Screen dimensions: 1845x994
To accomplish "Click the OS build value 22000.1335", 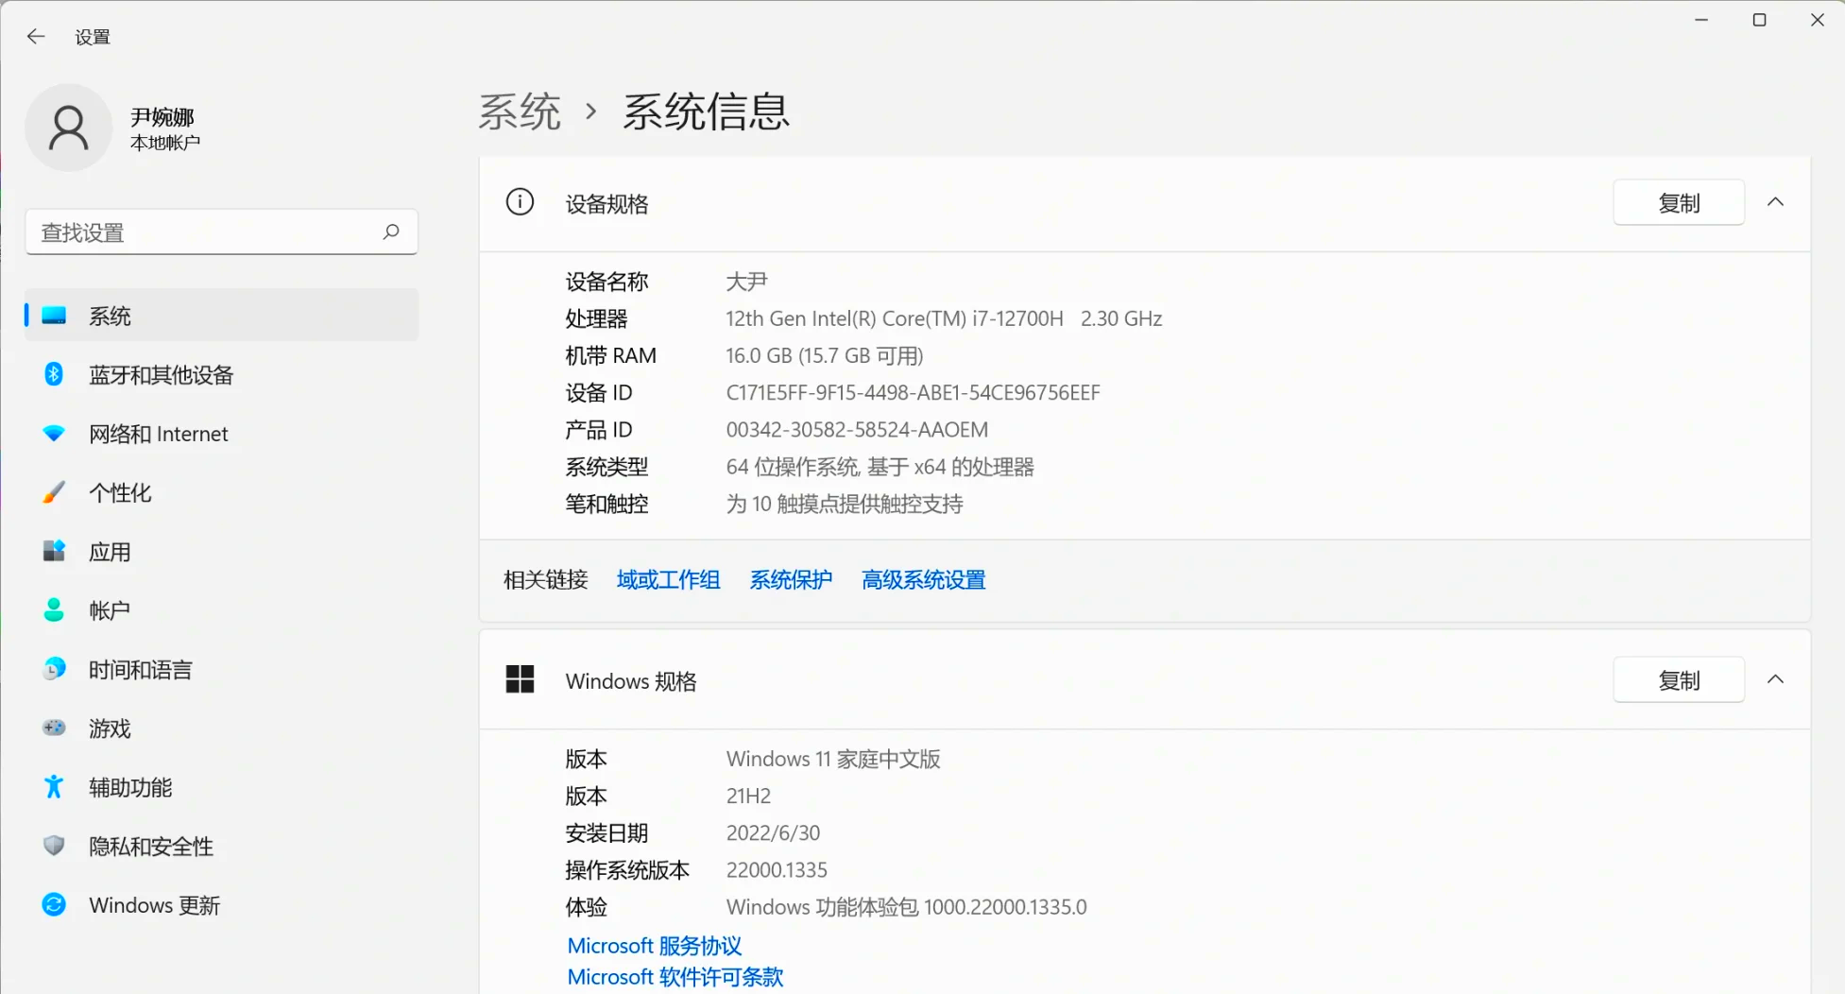I will [x=777, y=869].
